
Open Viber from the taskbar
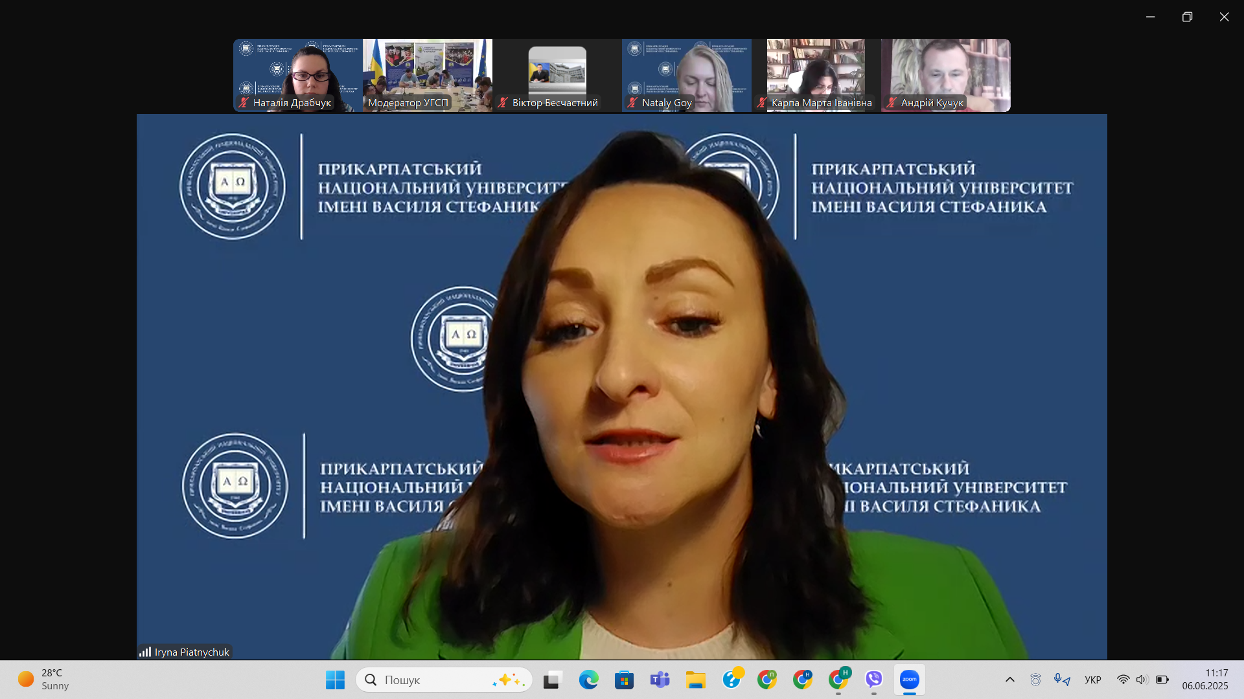(x=873, y=680)
